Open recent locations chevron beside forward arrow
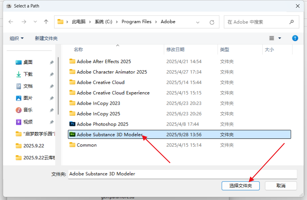This screenshot has width=307, height=200. point(35,22)
